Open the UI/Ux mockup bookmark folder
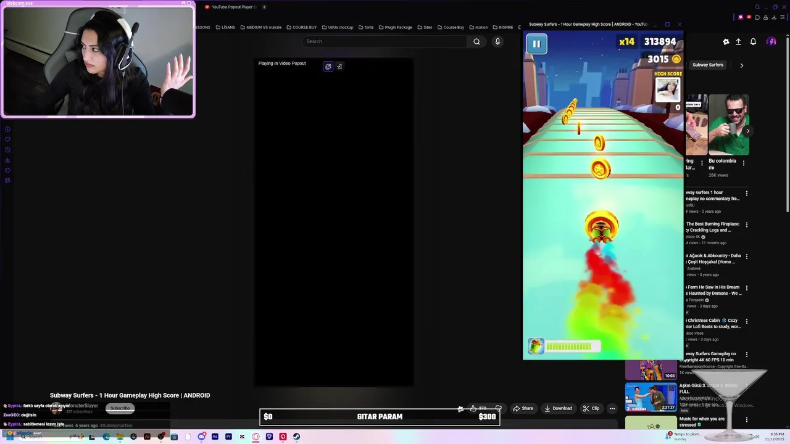 click(x=338, y=27)
